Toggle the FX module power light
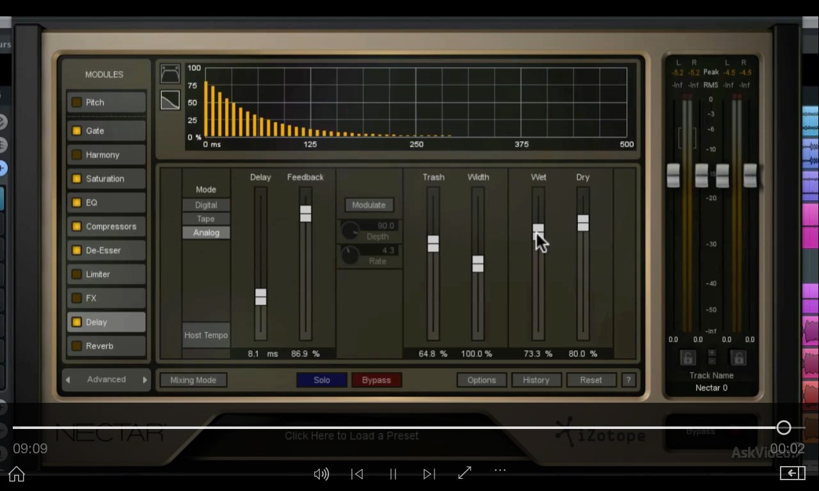Image resolution: width=819 pixels, height=491 pixels. click(77, 298)
